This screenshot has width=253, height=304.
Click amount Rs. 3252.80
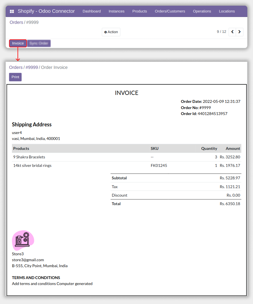pyautogui.click(x=230, y=157)
